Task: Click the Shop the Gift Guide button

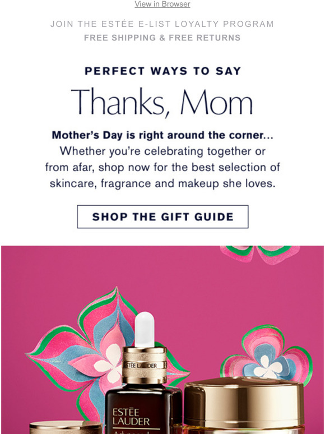Action: (162, 217)
